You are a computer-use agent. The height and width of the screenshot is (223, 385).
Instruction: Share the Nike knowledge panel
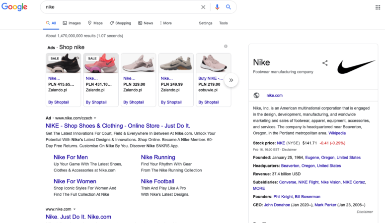(x=325, y=63)
